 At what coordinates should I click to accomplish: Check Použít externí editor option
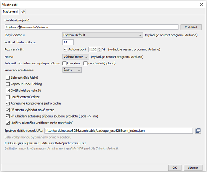[x=8, y=97]
